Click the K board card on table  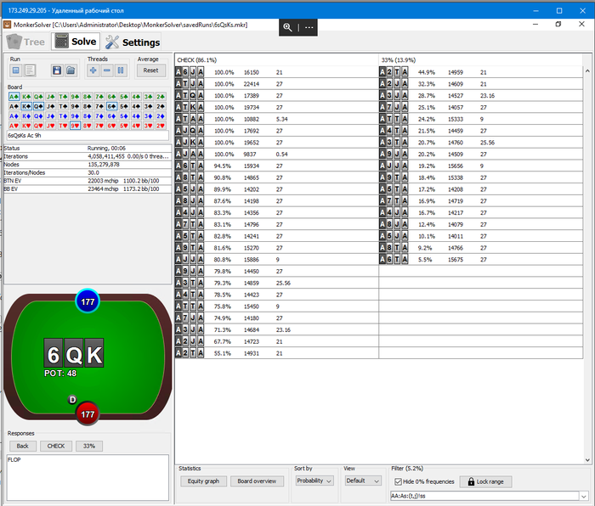[x=94, y=353]
